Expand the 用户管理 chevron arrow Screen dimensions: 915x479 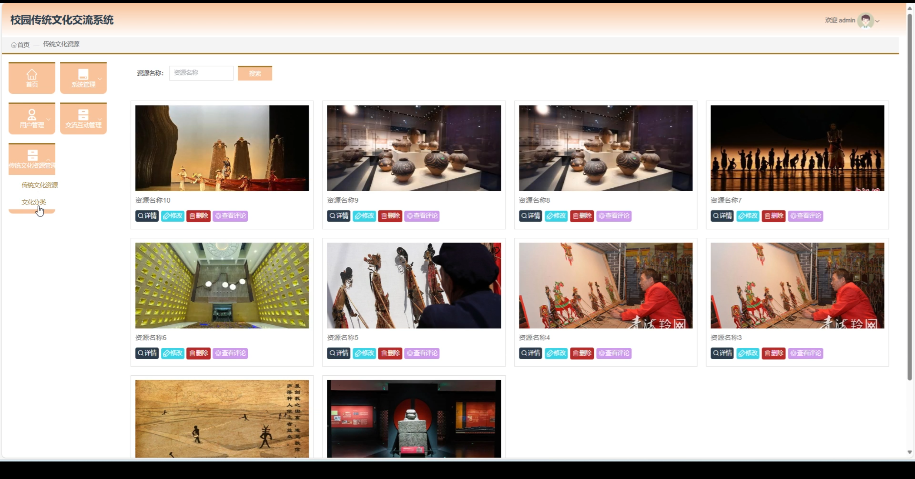click(48, 119)
